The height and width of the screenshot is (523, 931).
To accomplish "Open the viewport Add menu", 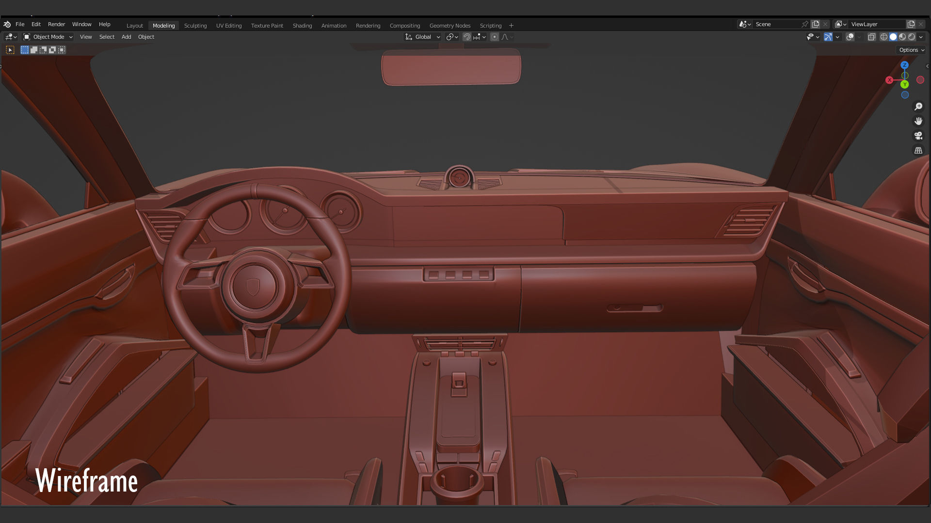I will tap(127, 37).
